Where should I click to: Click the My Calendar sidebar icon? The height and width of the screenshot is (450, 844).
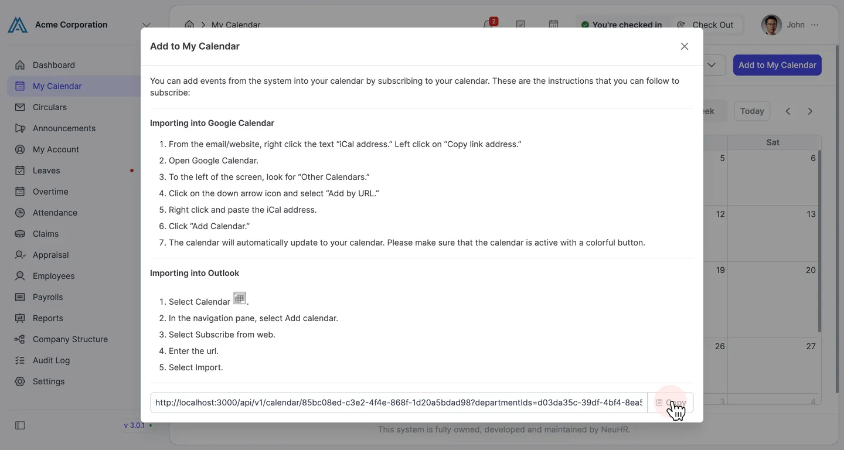pyautogui.click(x=20, y=86)
